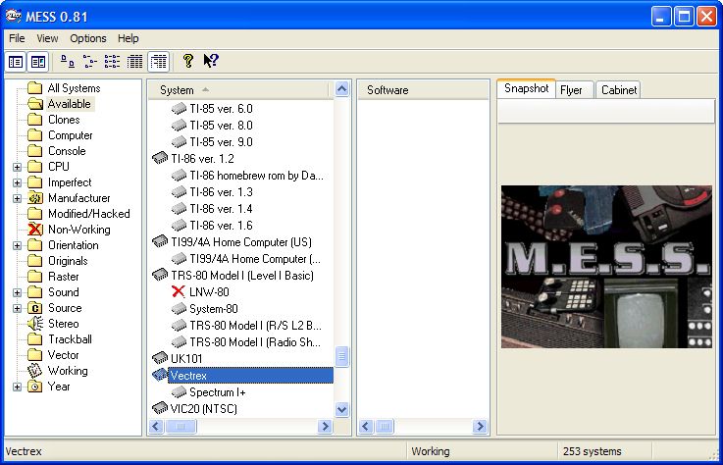Switch to Details view button

point(134,62)
